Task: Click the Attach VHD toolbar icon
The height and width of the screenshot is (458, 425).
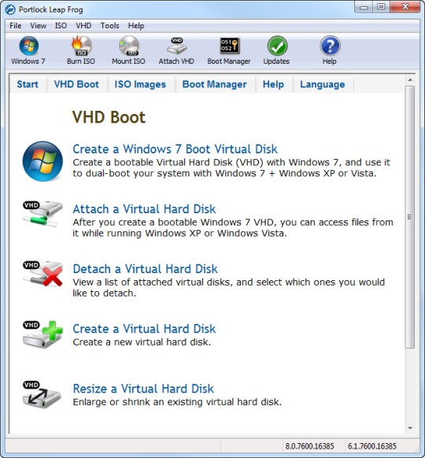Action: click(176, 46)
